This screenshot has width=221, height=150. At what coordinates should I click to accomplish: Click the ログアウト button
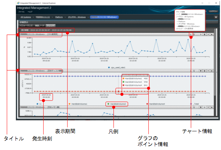213,11
